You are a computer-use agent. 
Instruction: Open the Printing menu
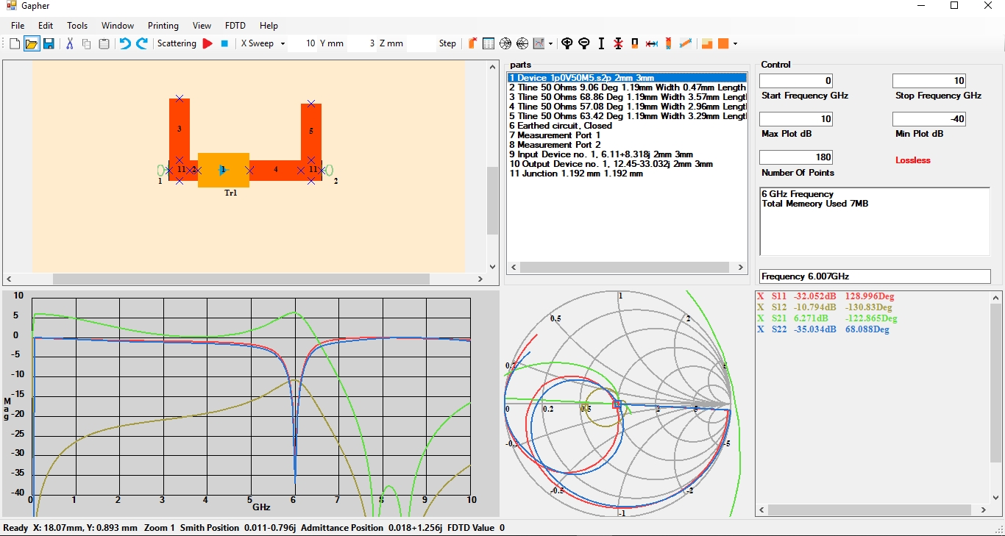coord(163,25)
